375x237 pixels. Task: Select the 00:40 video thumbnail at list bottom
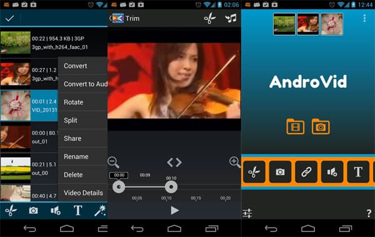click(x=15, y=193)
